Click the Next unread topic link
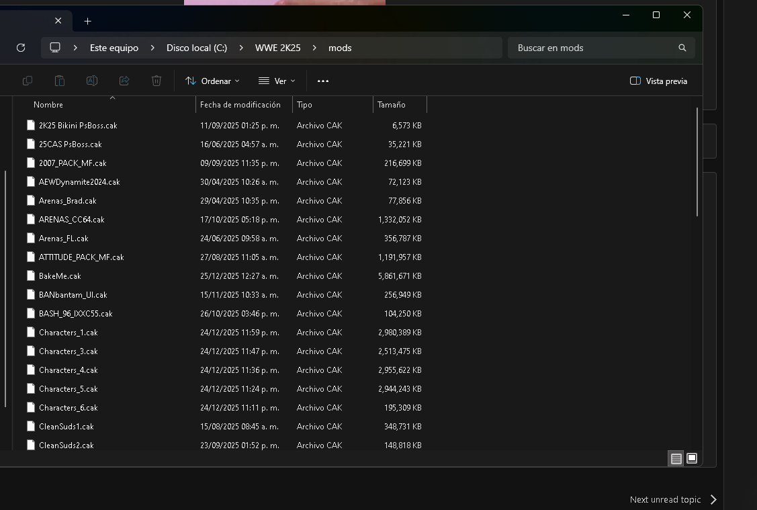The image size is (757, 510). coord(673,499)
